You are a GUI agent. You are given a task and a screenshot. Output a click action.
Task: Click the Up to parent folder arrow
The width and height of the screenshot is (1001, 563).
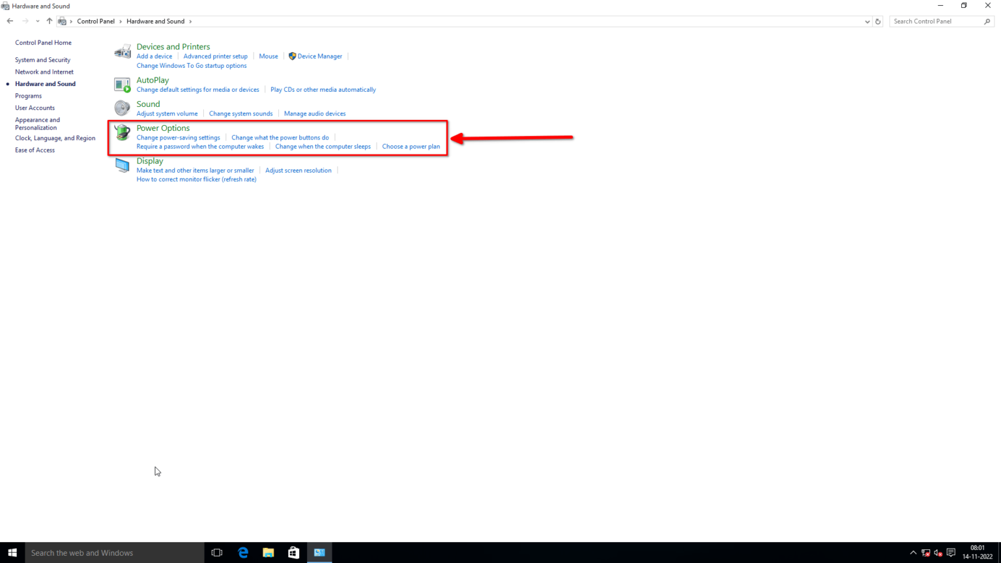(x=50, y=22)
